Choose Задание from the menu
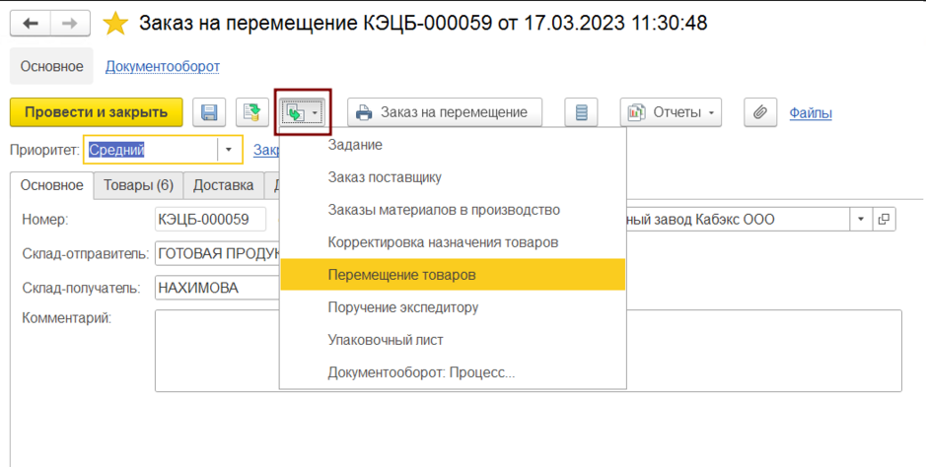Screen dimensions: 926x467 point(453,145)
